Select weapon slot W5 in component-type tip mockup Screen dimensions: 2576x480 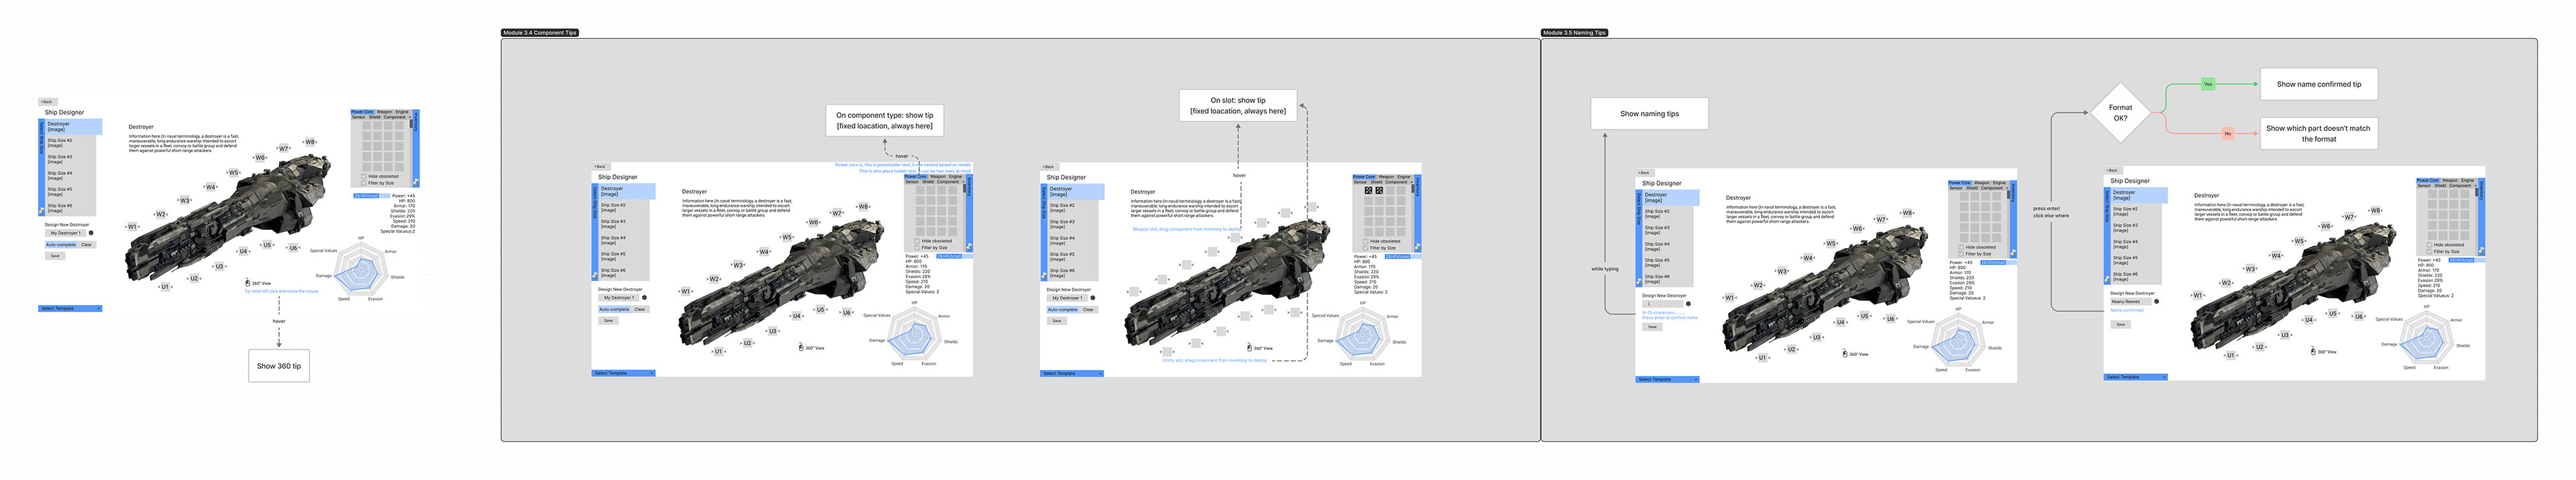point(787,237)
